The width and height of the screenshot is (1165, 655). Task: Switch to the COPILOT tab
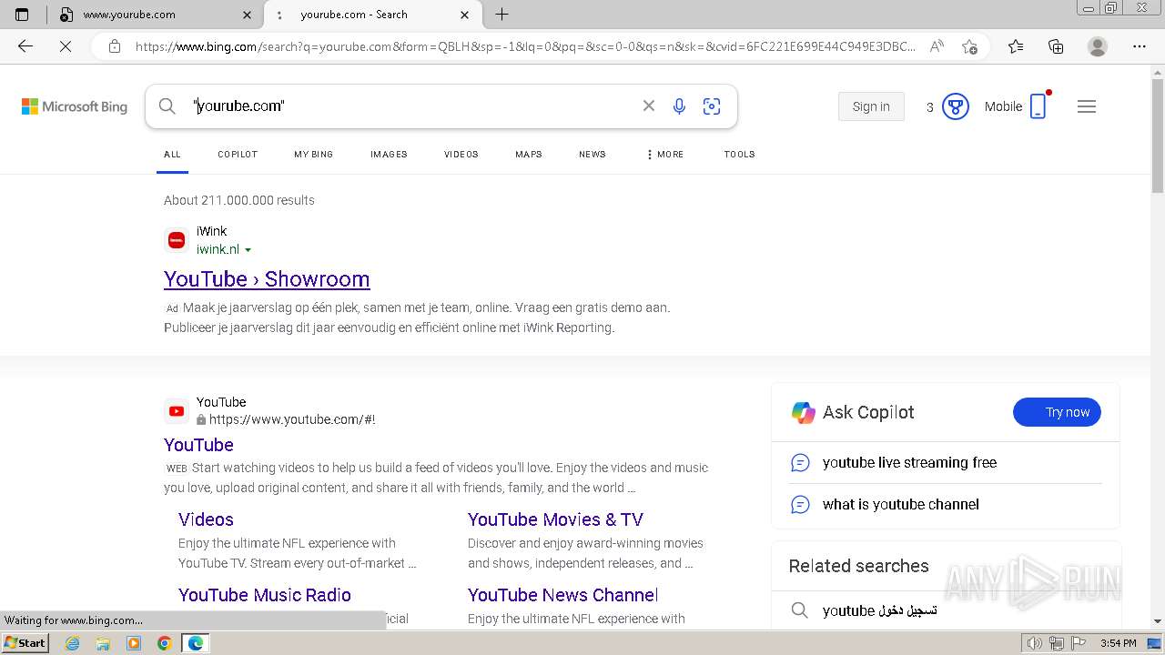tap(238, 155)
